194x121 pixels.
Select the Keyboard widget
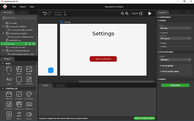tap(29, 105)
